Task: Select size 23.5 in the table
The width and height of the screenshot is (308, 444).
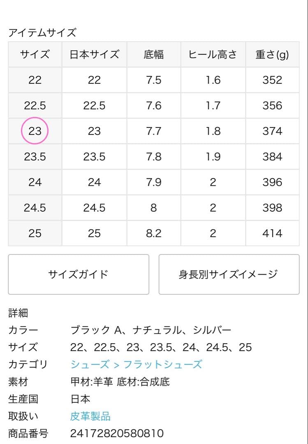Action: 35,157
